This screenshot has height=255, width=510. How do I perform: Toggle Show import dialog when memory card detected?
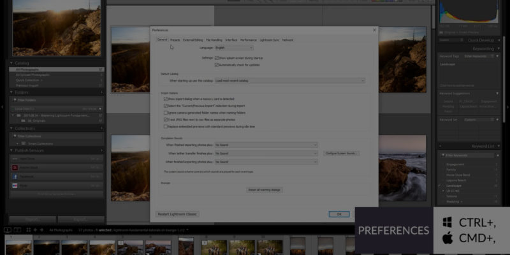point(166,99)
